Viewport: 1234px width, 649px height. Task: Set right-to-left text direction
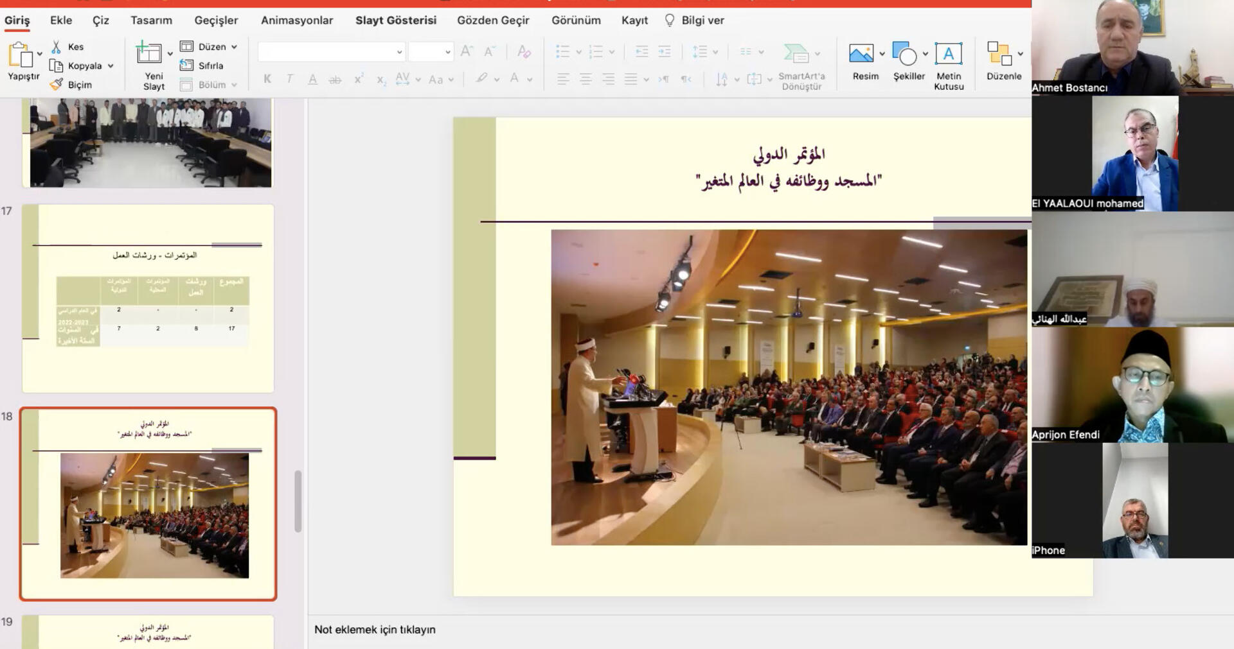coord(686,79)
